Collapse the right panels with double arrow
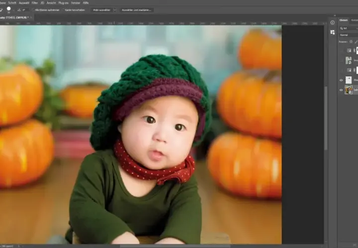358x248 pixels. [x=335, y=15]
